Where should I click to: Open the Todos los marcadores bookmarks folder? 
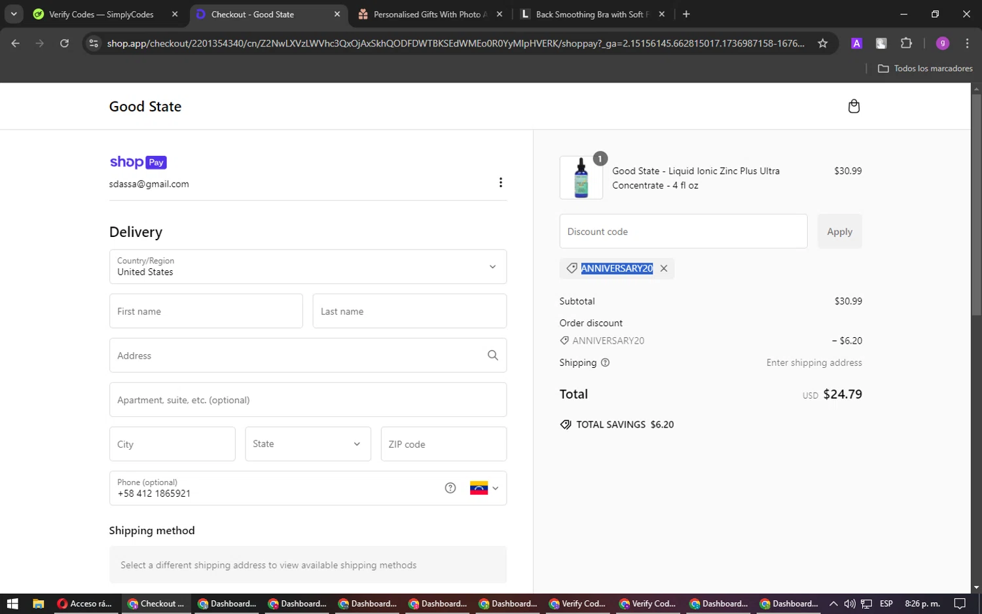coord(925,68)
